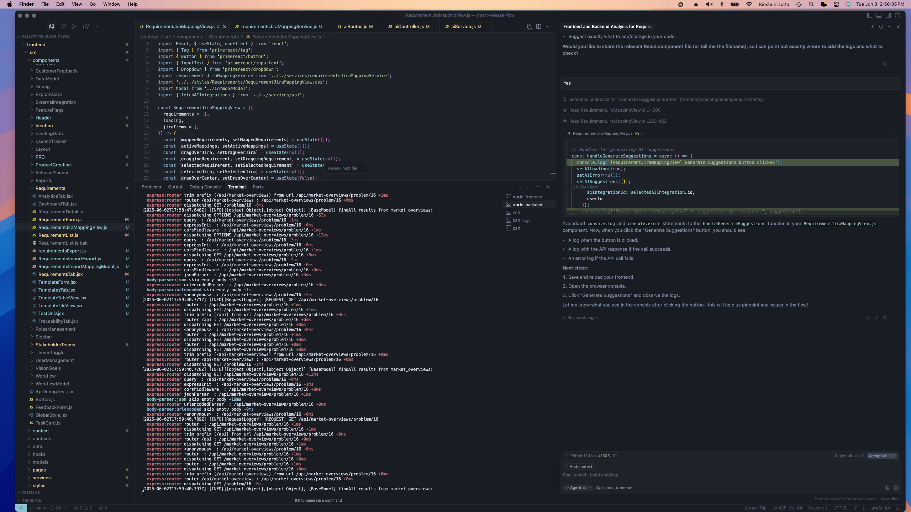Toggle bottom panel layout icon
This screenshot has height=512, width=911.
tap(879, 15)
